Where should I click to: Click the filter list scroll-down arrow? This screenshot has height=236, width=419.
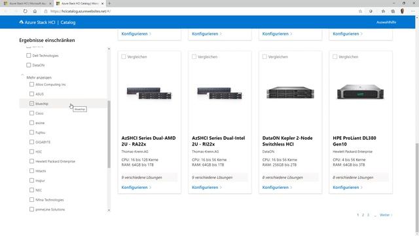(109, 210)
